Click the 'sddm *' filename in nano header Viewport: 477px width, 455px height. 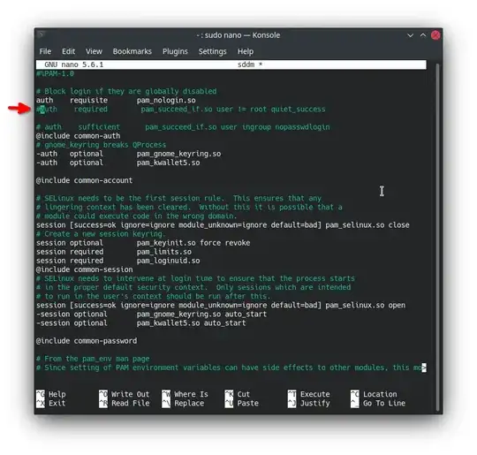[x=250, y=64]
